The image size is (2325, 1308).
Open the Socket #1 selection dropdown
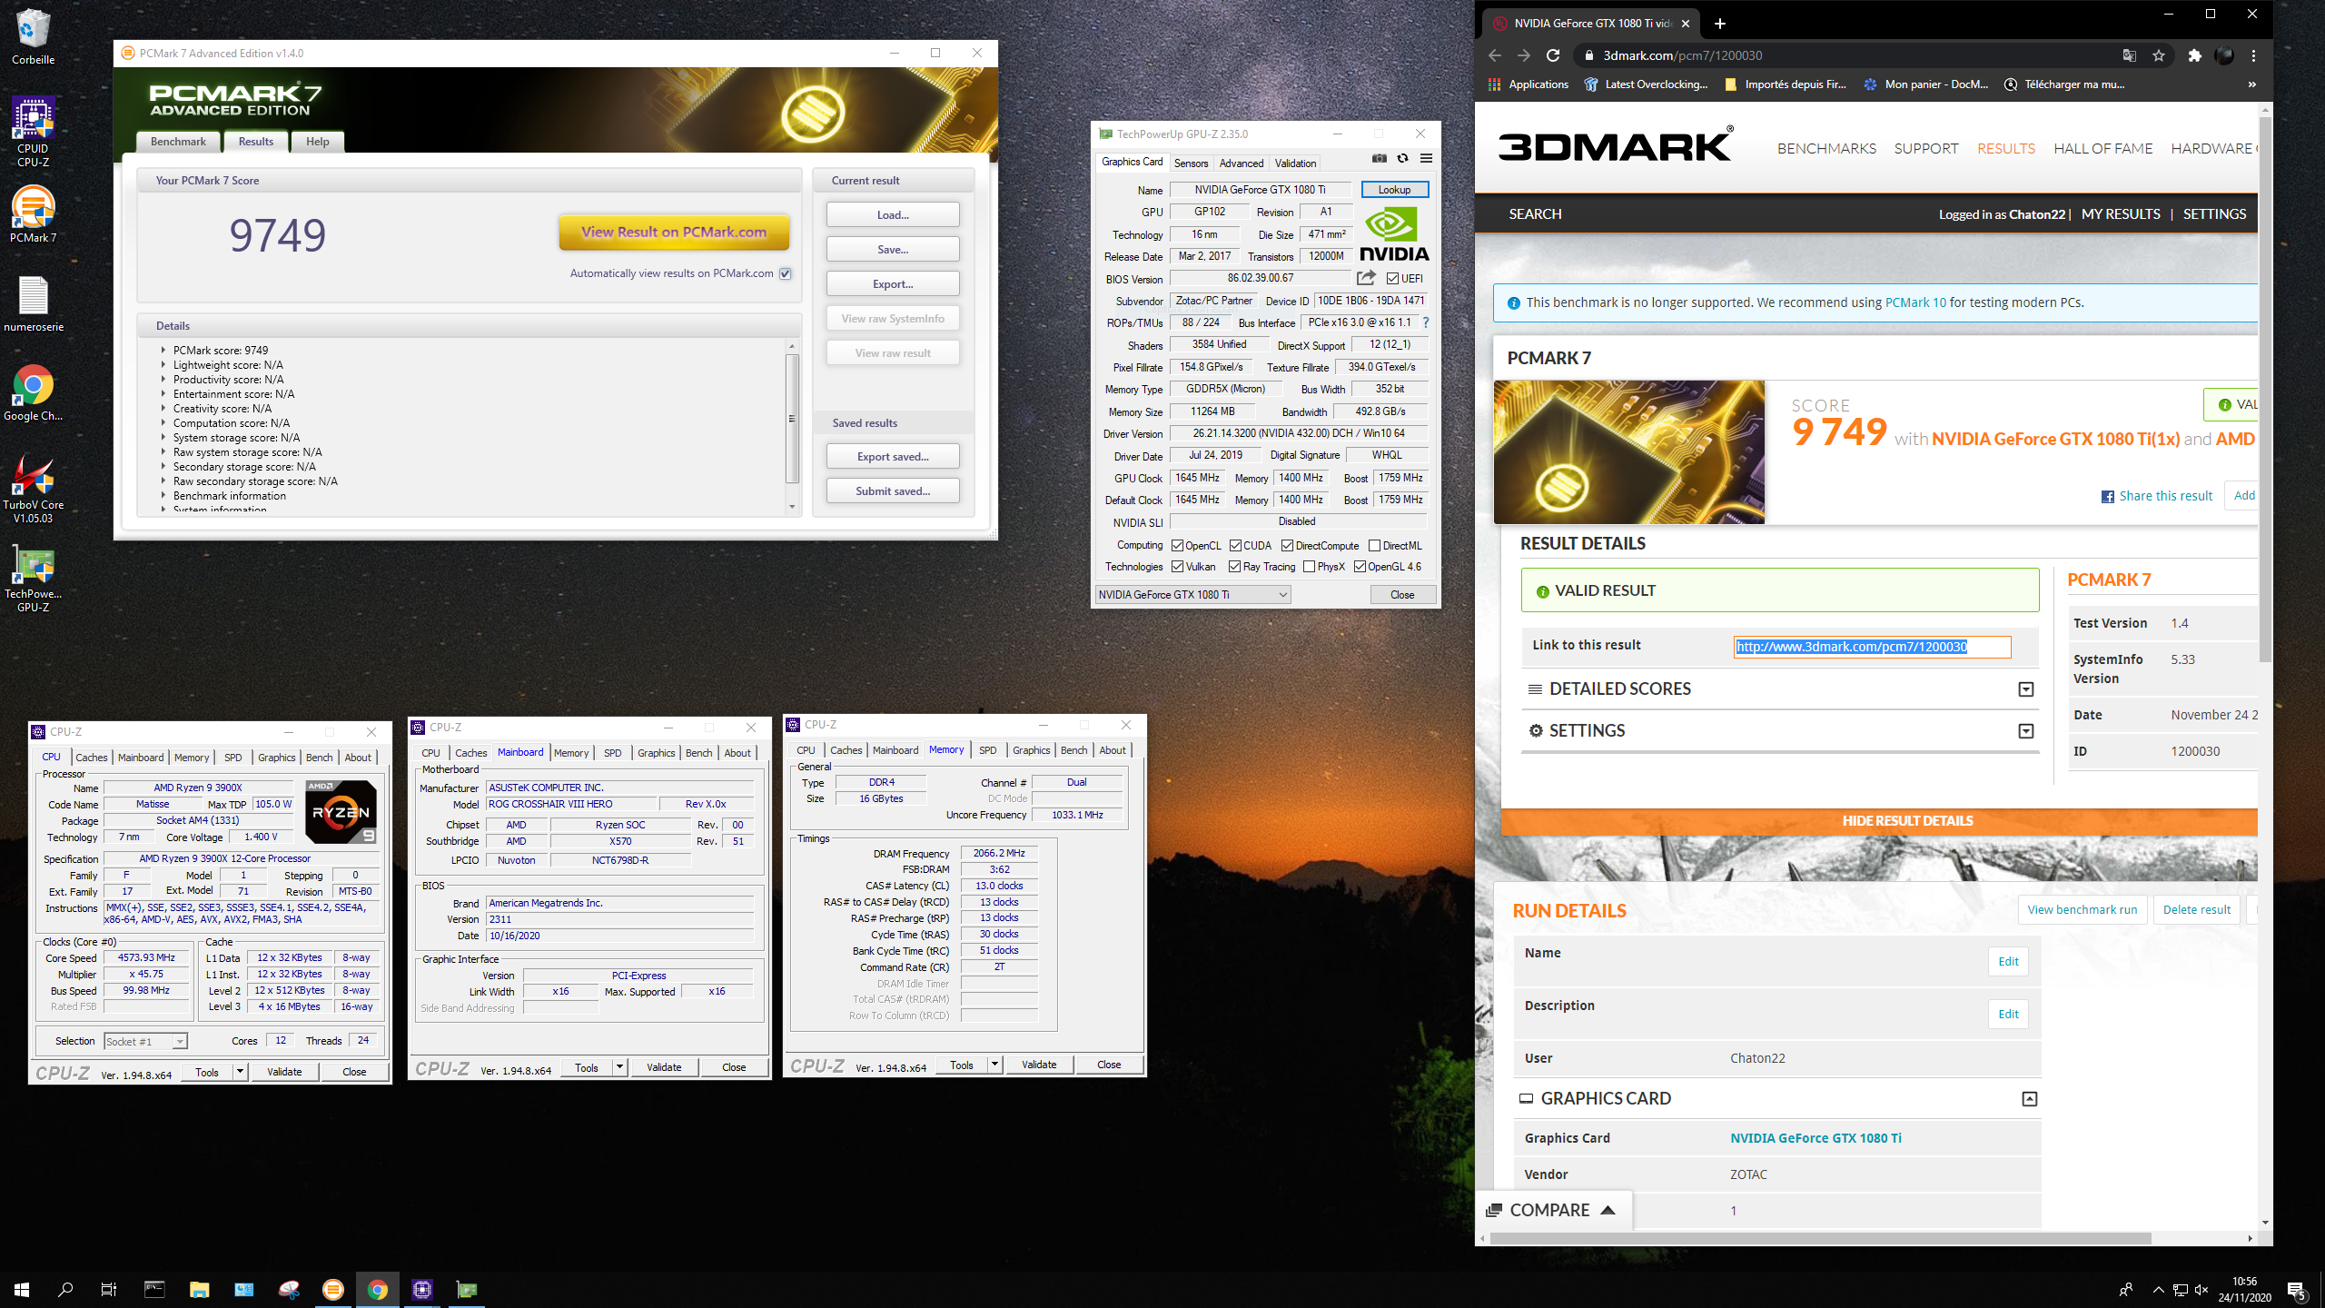point(145,1041)
